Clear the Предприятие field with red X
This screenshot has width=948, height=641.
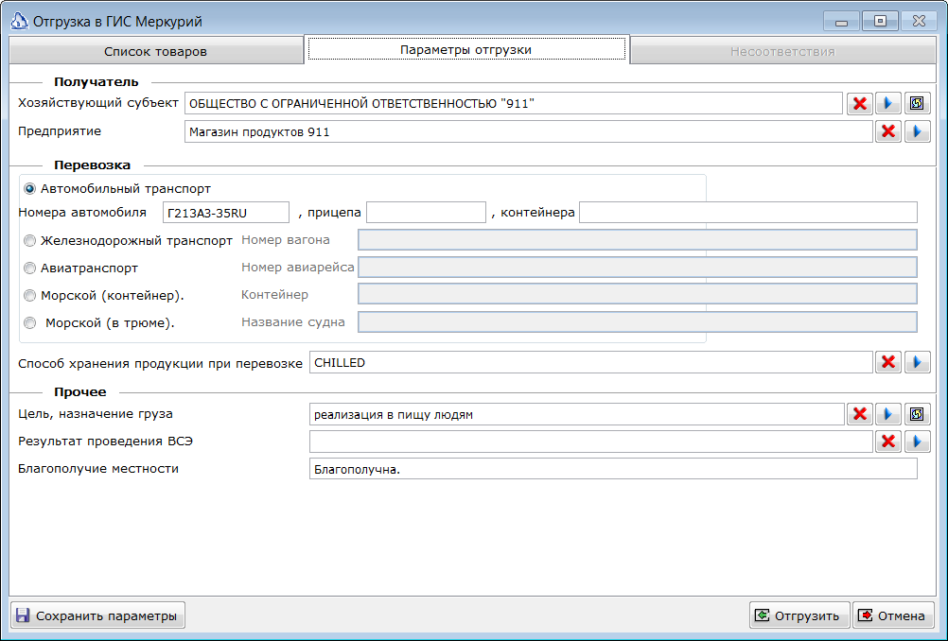888,131
